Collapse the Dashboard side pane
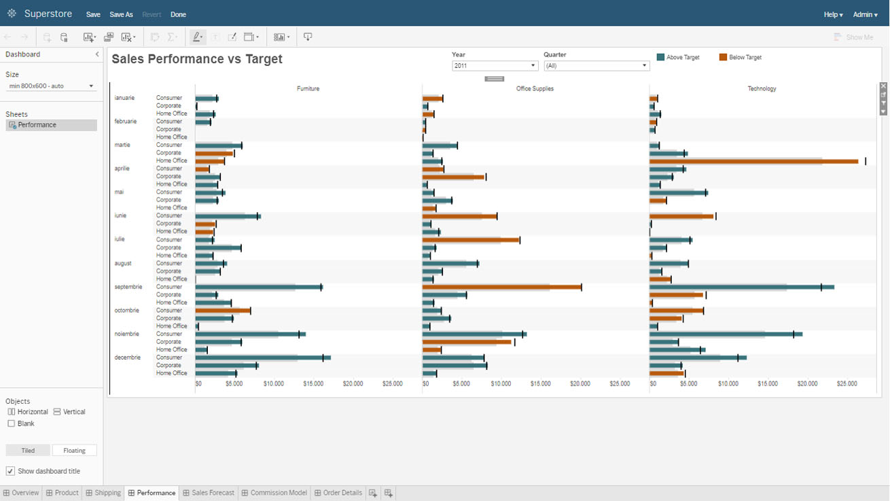The height and width of the screenshot is (501, 890). 97,54
